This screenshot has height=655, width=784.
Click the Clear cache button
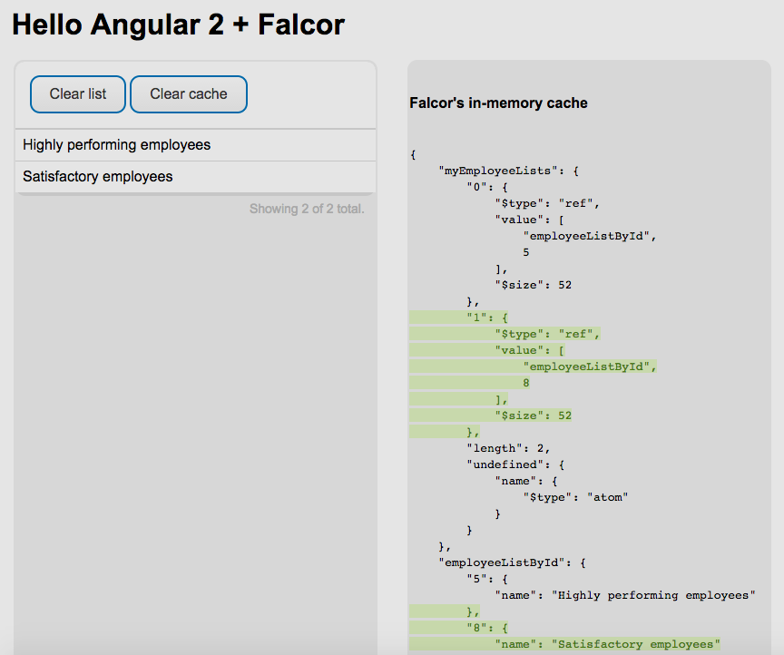click(189, 94)
